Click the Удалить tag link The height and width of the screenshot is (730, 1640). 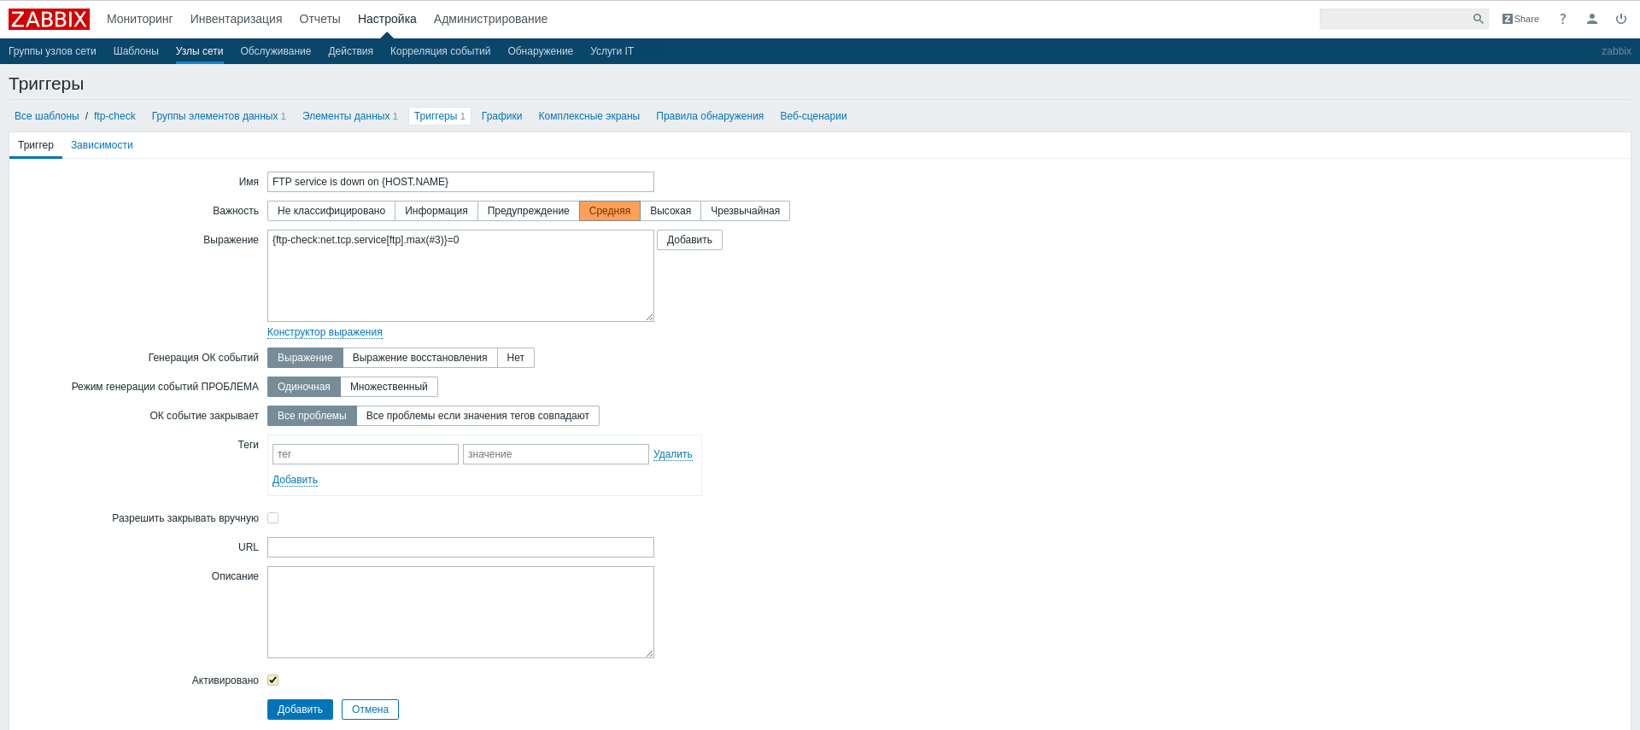[x=672, y=454]
